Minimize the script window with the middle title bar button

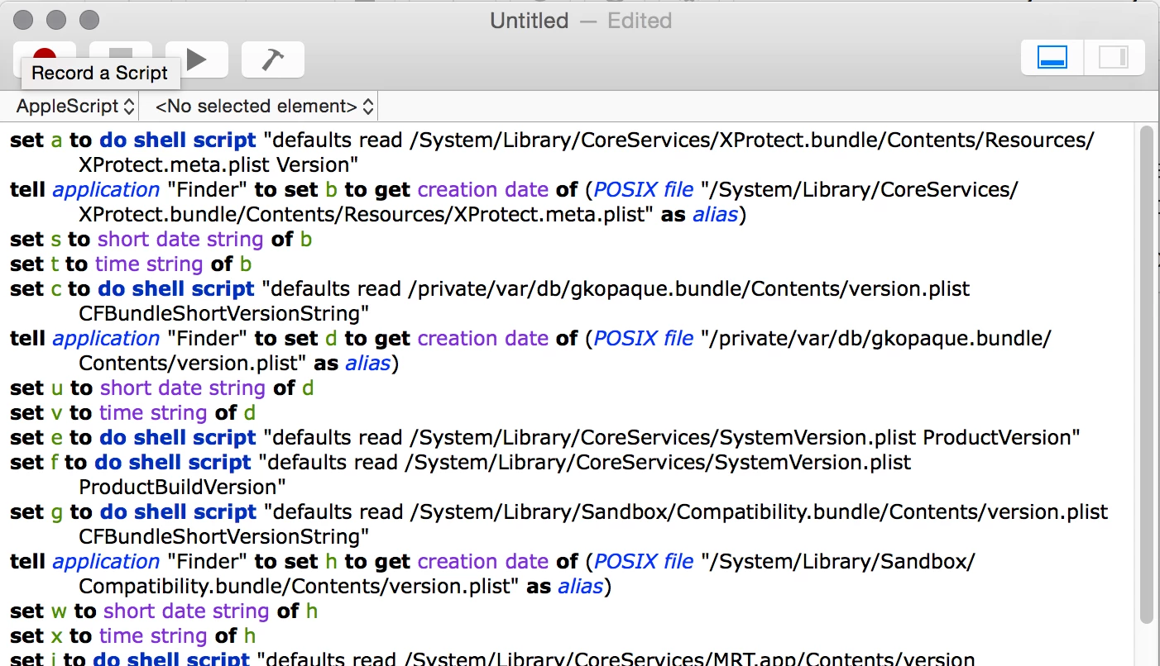pyautogui.click(x=57, y=20)
